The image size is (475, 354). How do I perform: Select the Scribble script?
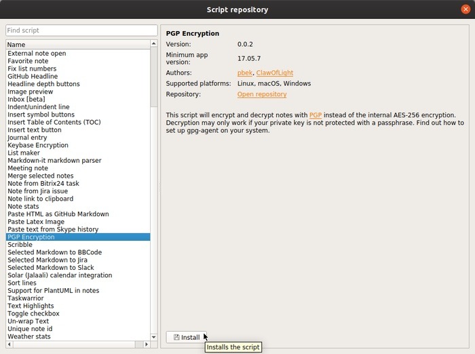78,245
